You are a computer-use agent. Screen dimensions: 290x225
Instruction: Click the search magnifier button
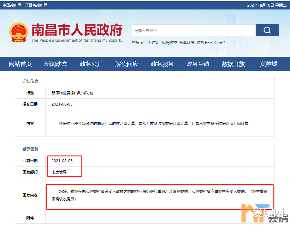267,30
